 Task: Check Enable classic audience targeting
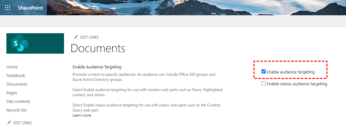(x=264, y=84)
